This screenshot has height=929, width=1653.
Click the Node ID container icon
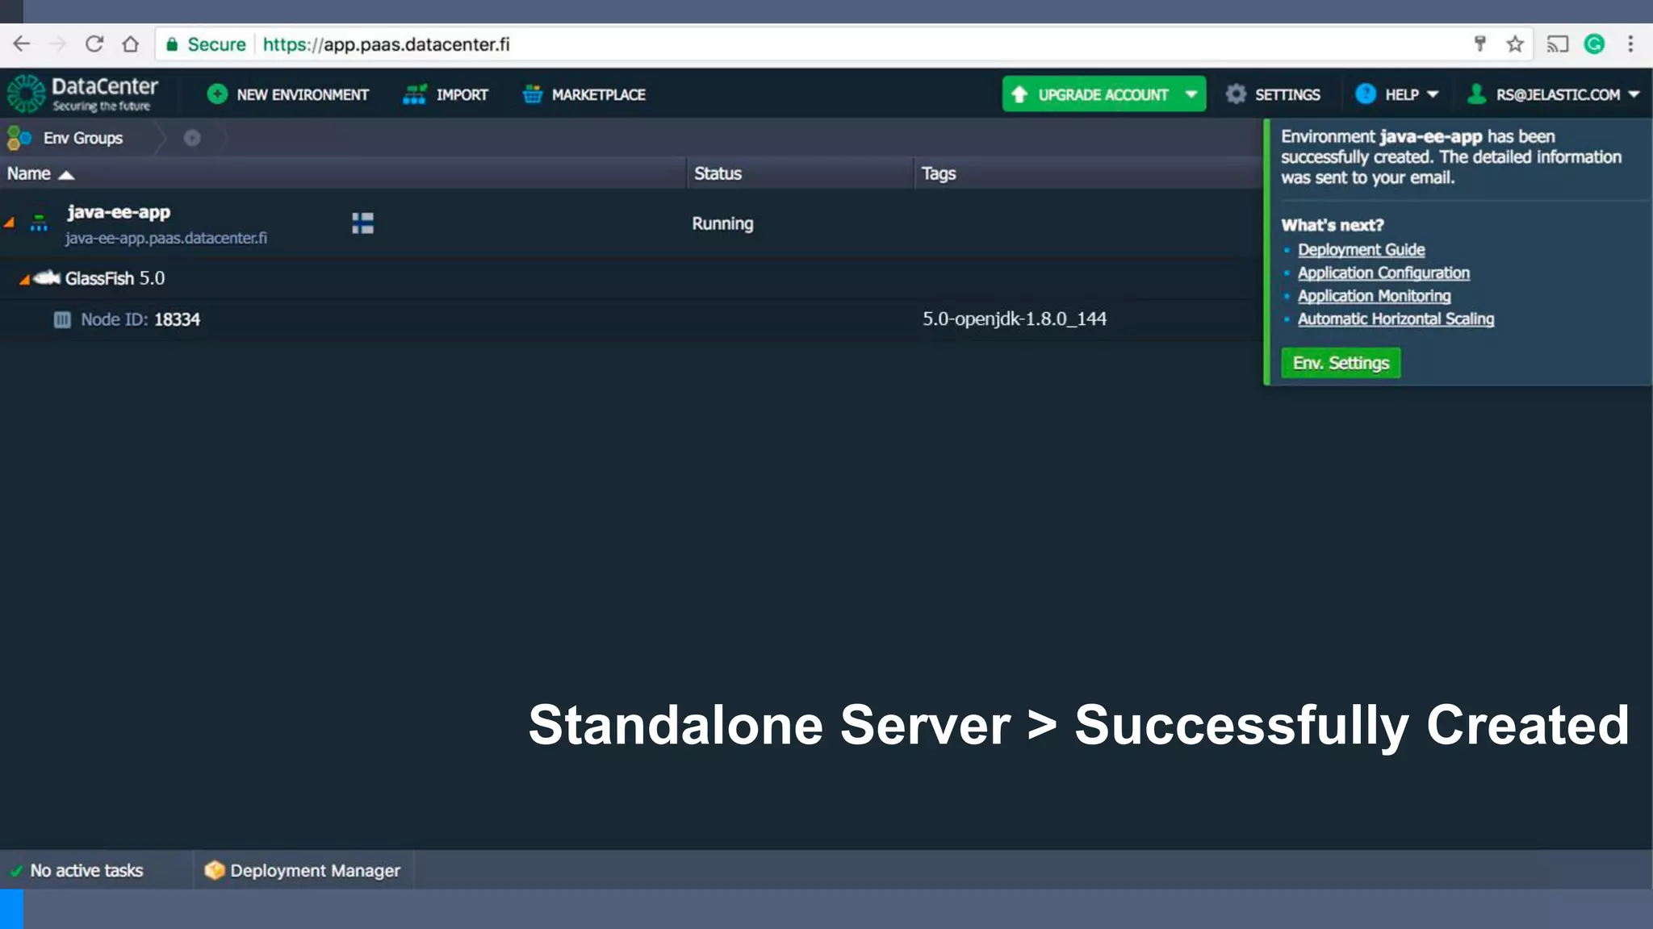click(62, 319)
